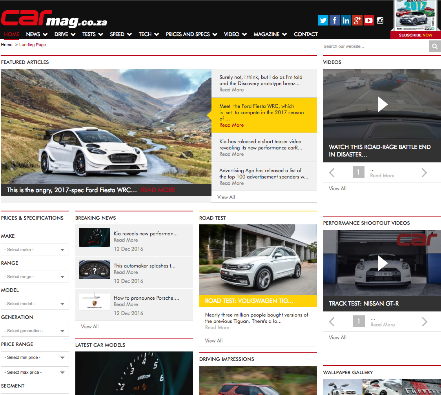This screenshot has width=441, height=395.
Task: Go to previous item in Videos carousel
Action: 332,172
